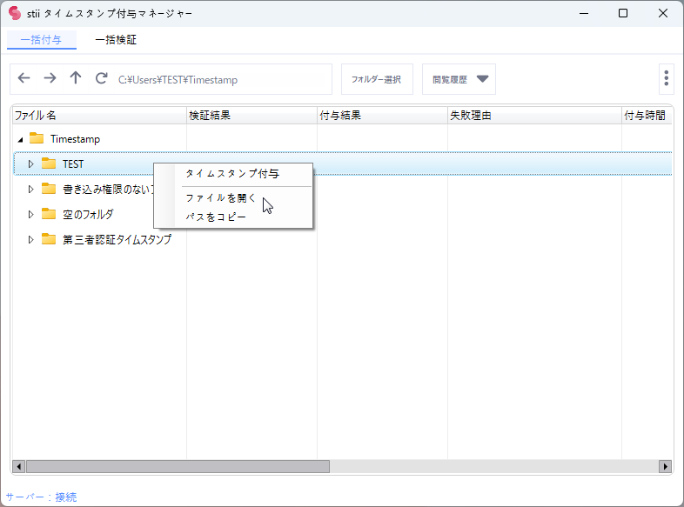Go up one folder level
684x507 pixels.
point(76,79)
